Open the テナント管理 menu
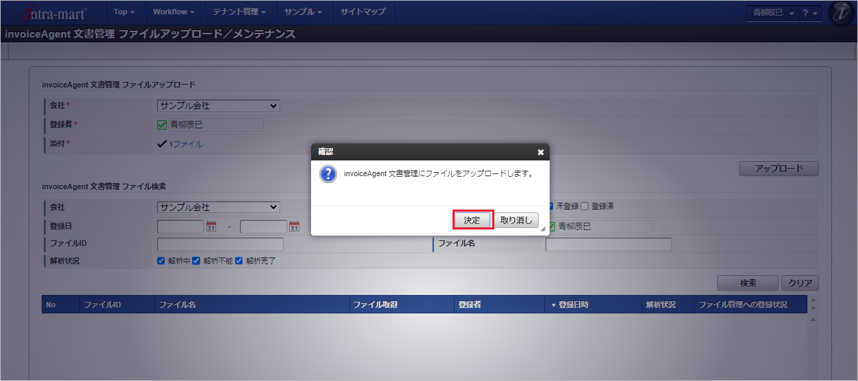 tap(239, 12)
